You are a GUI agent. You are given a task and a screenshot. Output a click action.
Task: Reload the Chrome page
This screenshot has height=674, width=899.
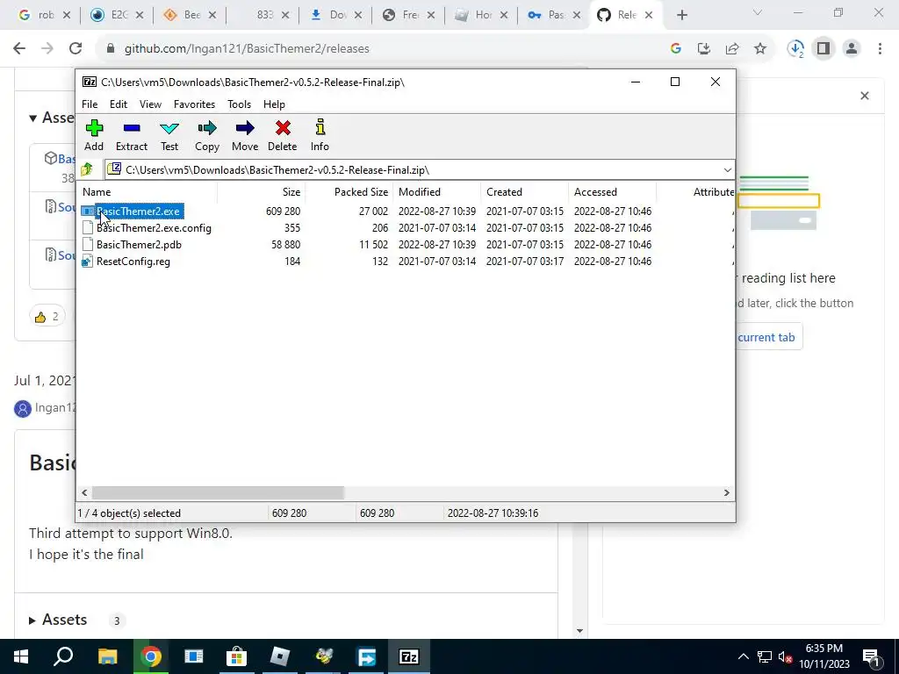(76, 49)
